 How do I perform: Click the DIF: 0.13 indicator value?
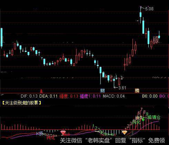[29, 96]
